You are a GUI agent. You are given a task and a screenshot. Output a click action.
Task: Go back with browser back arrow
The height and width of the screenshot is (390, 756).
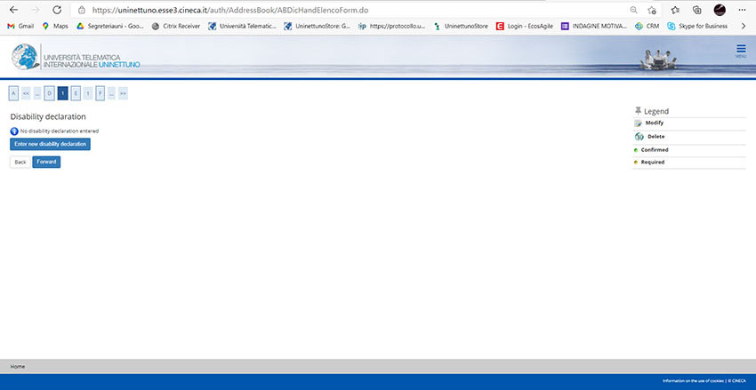(x=13, y=10)
